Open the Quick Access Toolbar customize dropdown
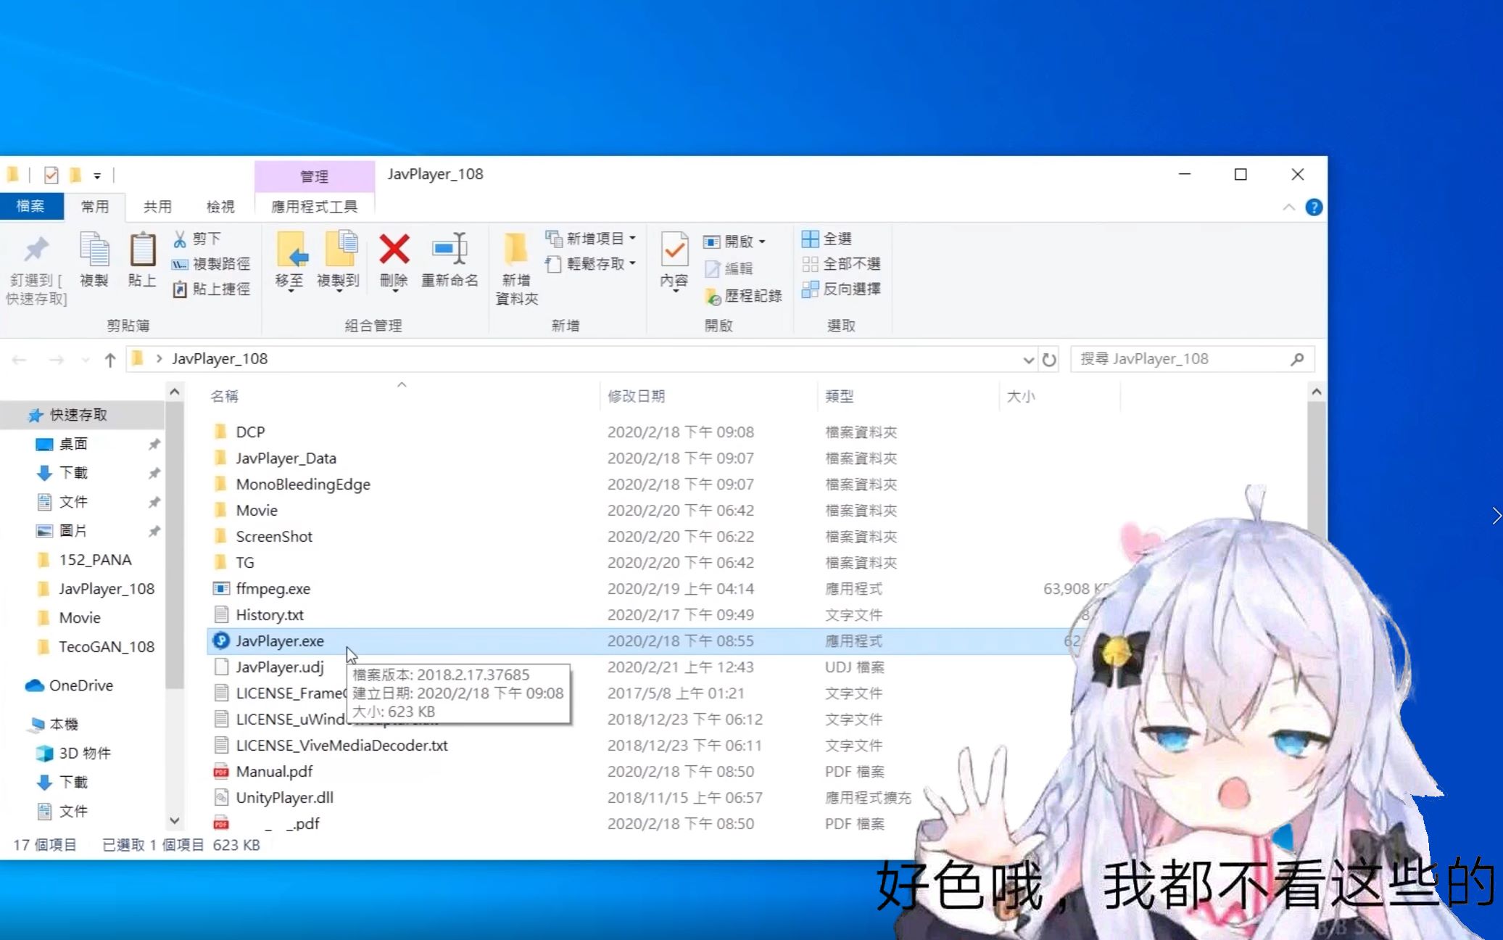This screenshot has height=940, width=1503. pyautogui.click(x=97, y=176)
